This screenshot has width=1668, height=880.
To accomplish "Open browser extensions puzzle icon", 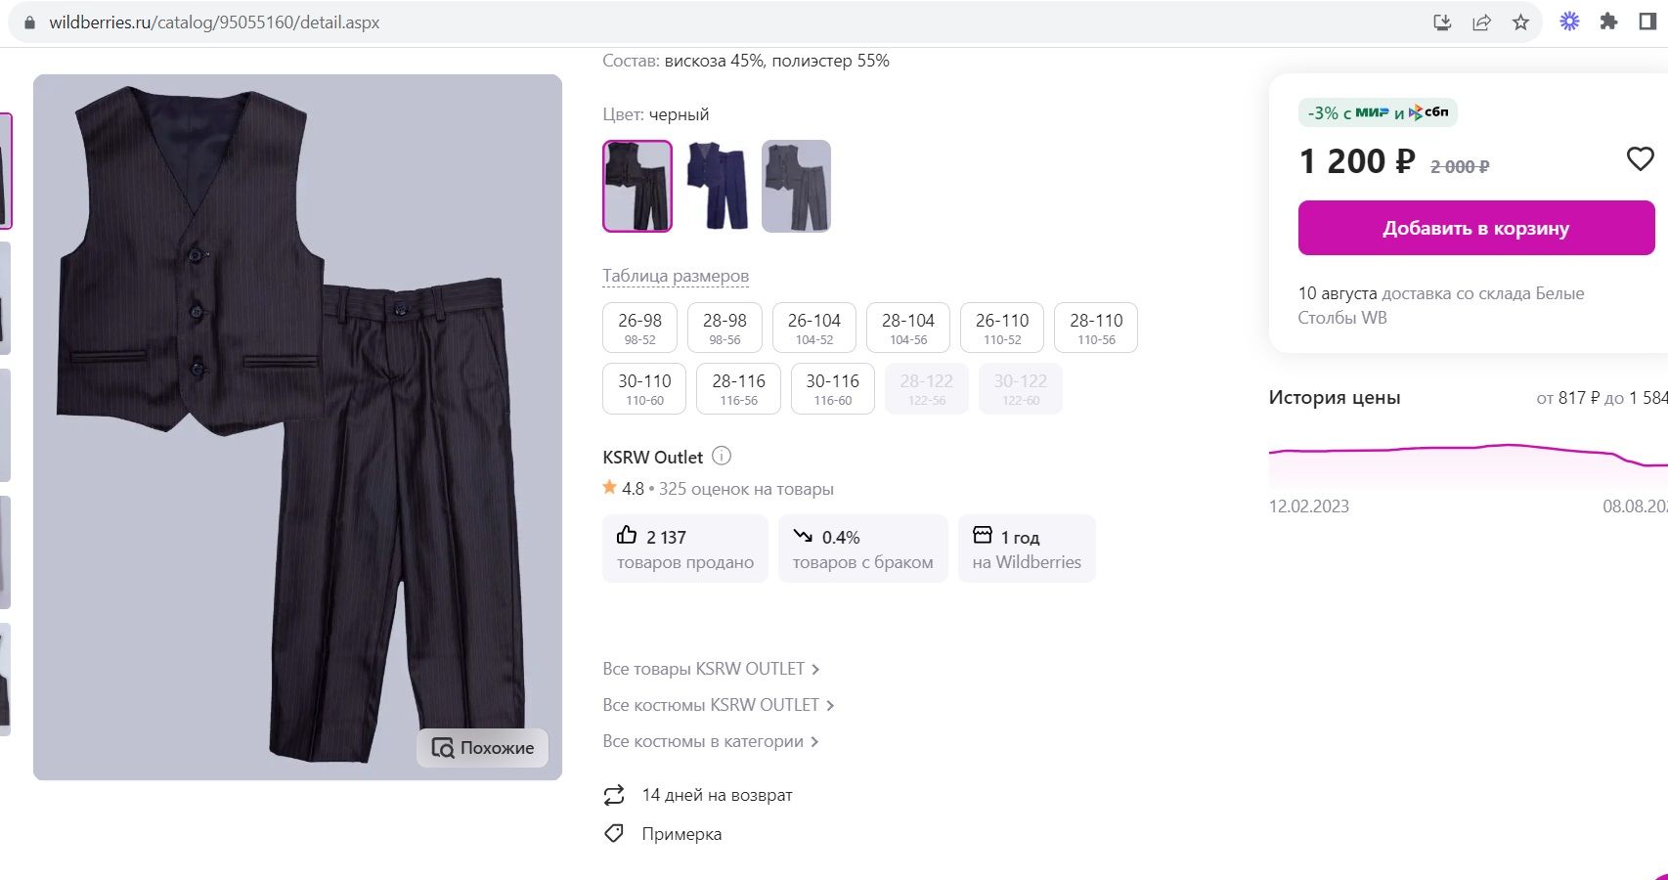I will [1608, 22].
